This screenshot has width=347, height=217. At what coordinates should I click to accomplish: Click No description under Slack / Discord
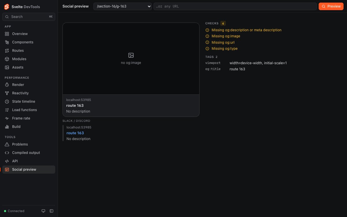(x=78, y=139)
